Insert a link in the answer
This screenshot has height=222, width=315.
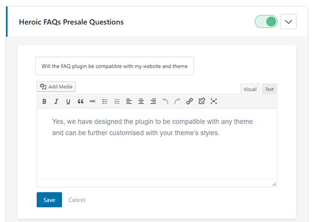[190, 101]
